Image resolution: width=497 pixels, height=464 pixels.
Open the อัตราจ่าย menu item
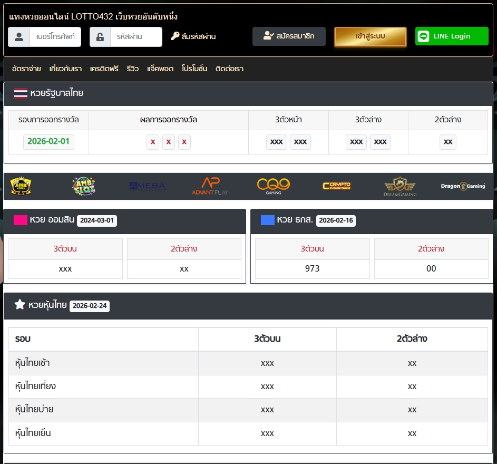[x=26, y=69]
